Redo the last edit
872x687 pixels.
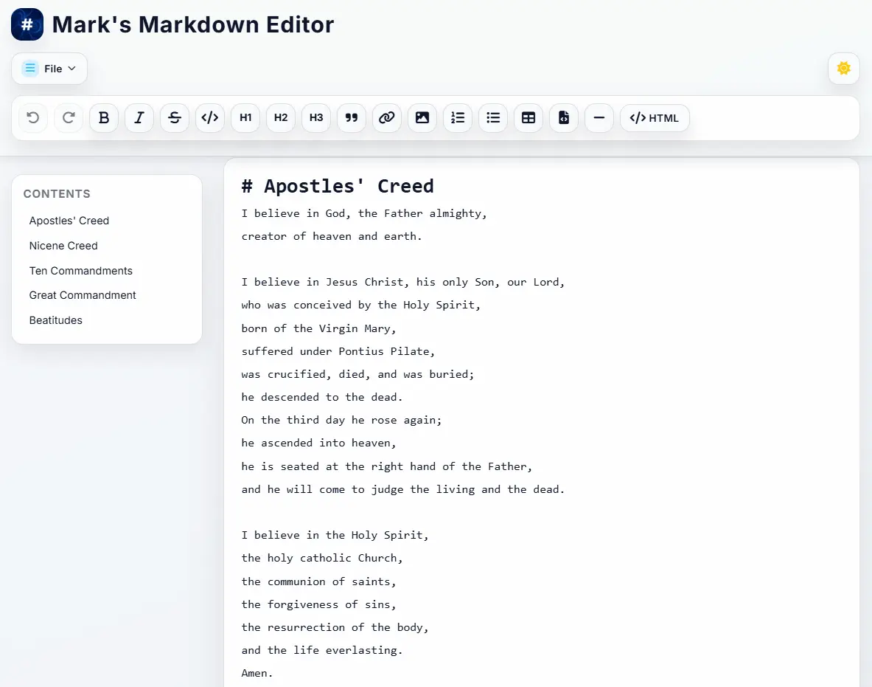(68, 118)
